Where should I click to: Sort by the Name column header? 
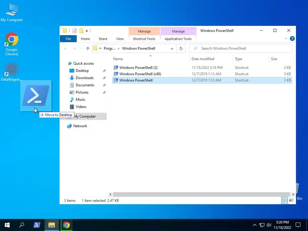(118, 59)
